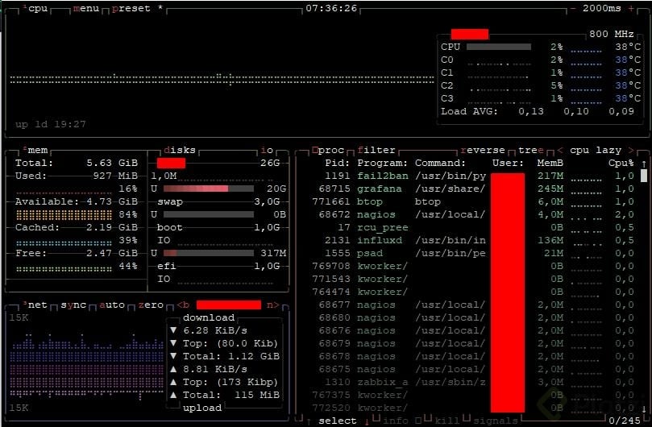Viewport: 652px width, 427px height.
Task: Click the total CPU usage bar
Action: point(499,47)
